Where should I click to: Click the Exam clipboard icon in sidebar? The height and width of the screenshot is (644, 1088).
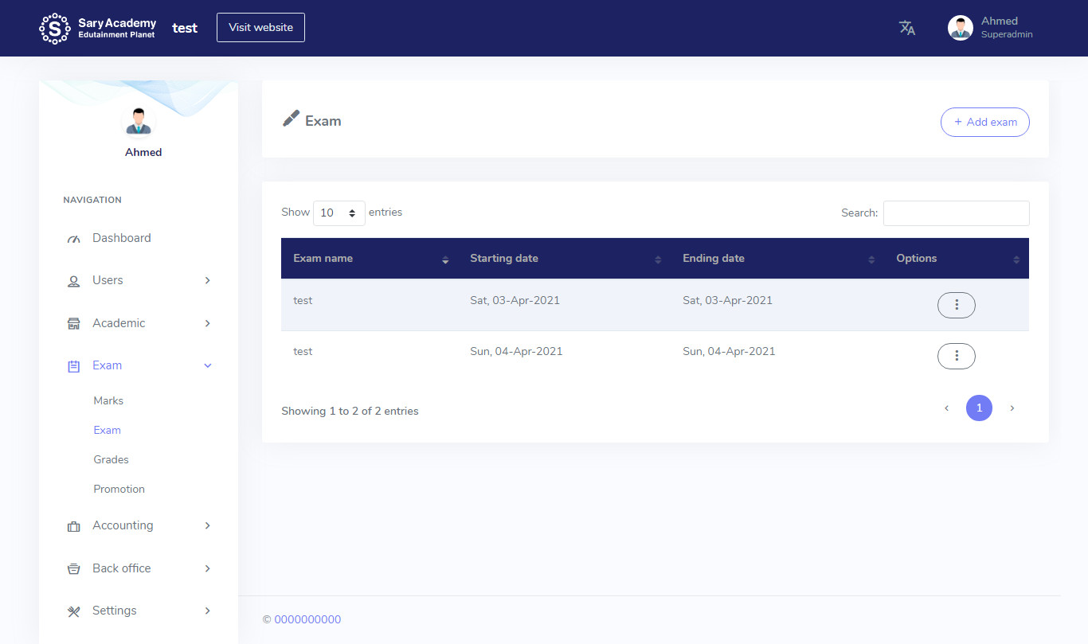pyautogui.click(x=74, y=366)
